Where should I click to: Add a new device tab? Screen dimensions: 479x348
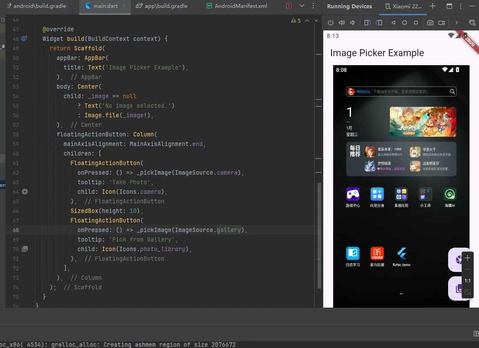[432, 6]
